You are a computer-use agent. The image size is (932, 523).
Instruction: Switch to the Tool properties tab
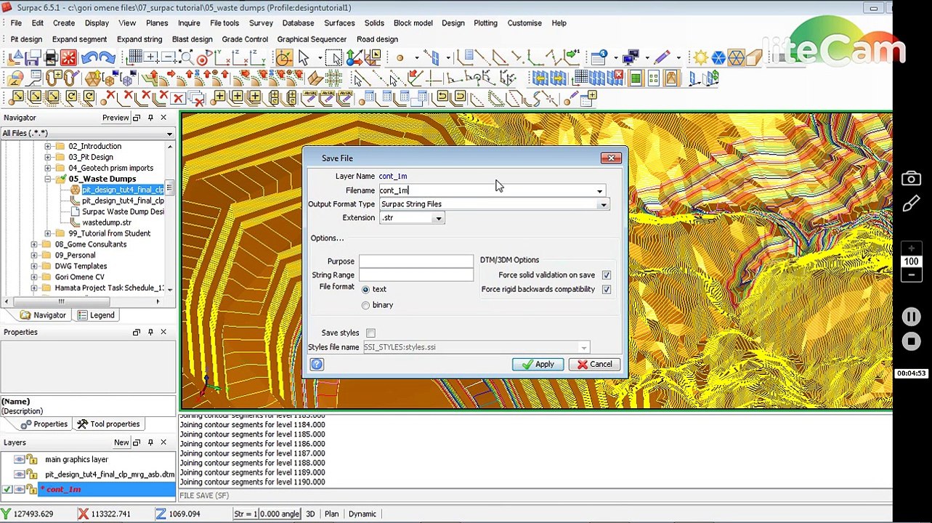[109, 424]
